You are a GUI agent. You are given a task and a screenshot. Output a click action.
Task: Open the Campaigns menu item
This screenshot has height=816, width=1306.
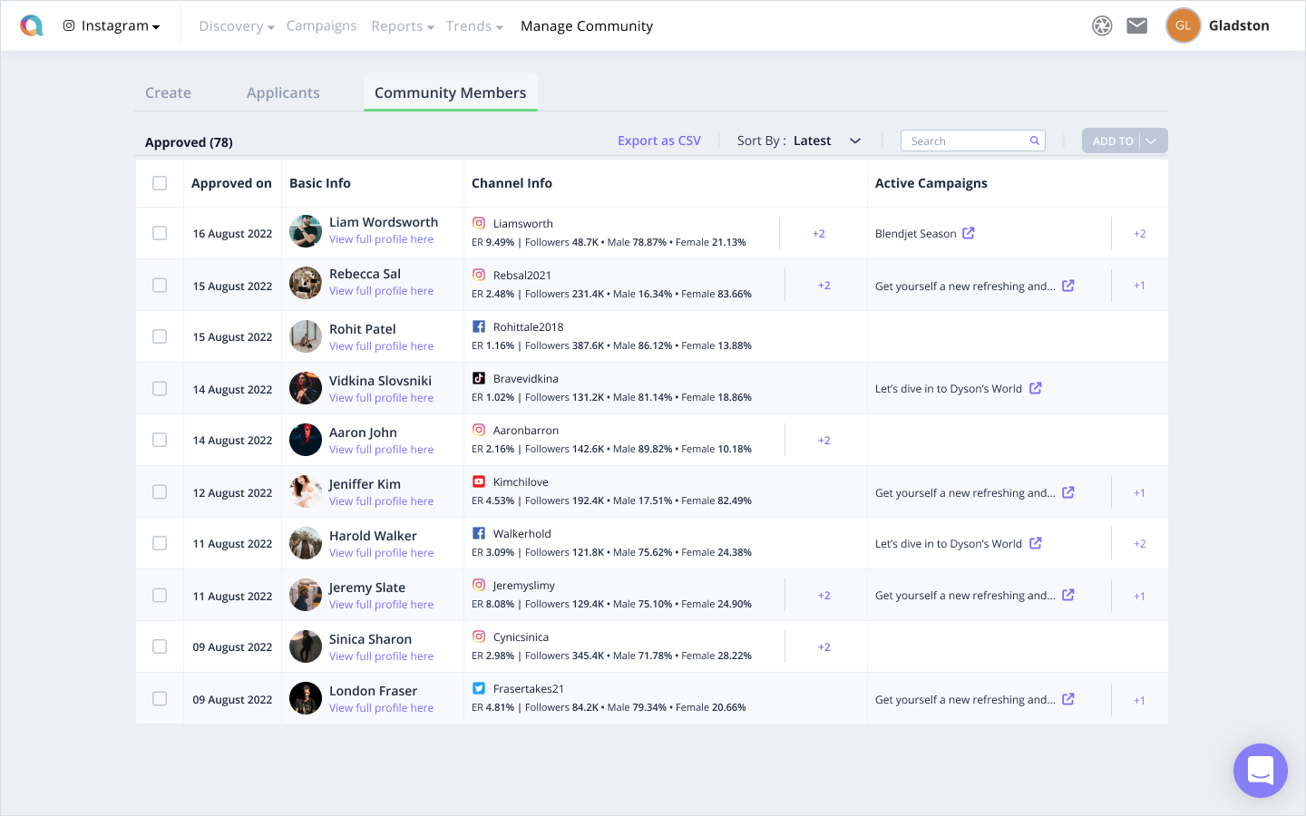321,25
